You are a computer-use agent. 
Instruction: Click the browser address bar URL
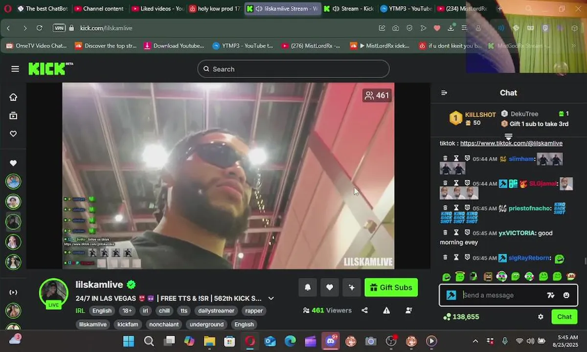(x=106, y=28)
